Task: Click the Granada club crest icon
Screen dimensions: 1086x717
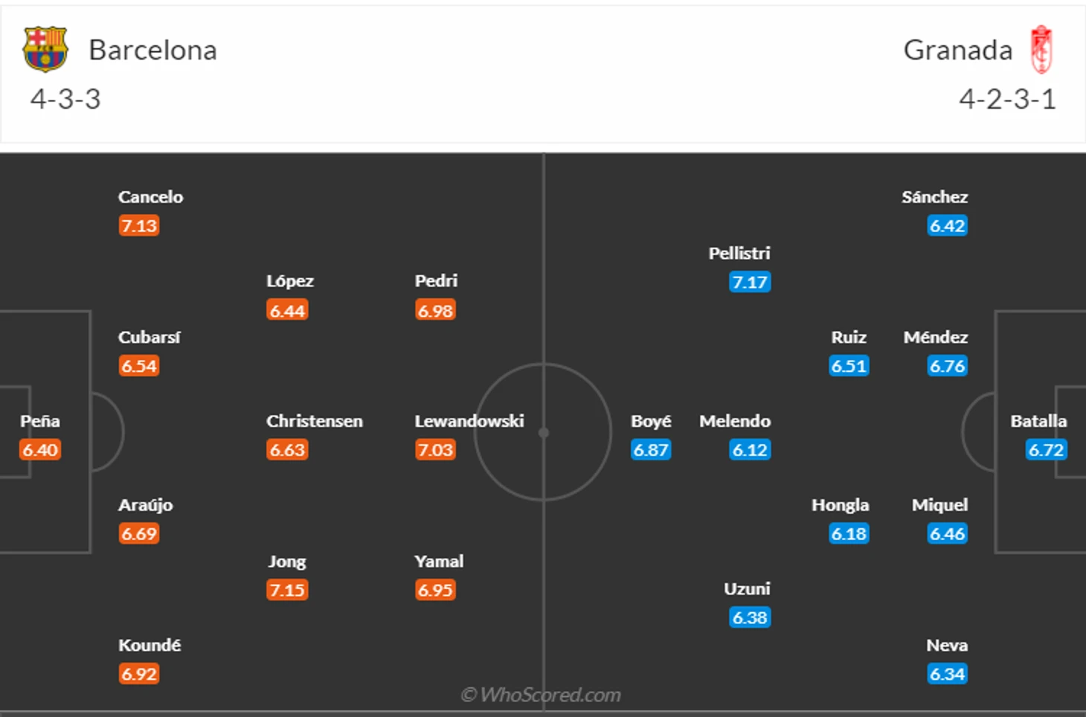Action: (x=1041, y=50)
